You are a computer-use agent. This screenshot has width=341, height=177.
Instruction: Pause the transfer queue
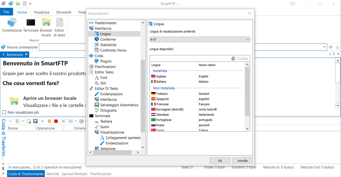click(49, 121)
